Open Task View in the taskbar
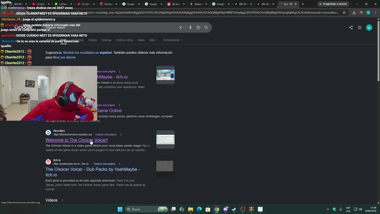Viewport: 380px width, 214px height. click(x=173, y=209)
